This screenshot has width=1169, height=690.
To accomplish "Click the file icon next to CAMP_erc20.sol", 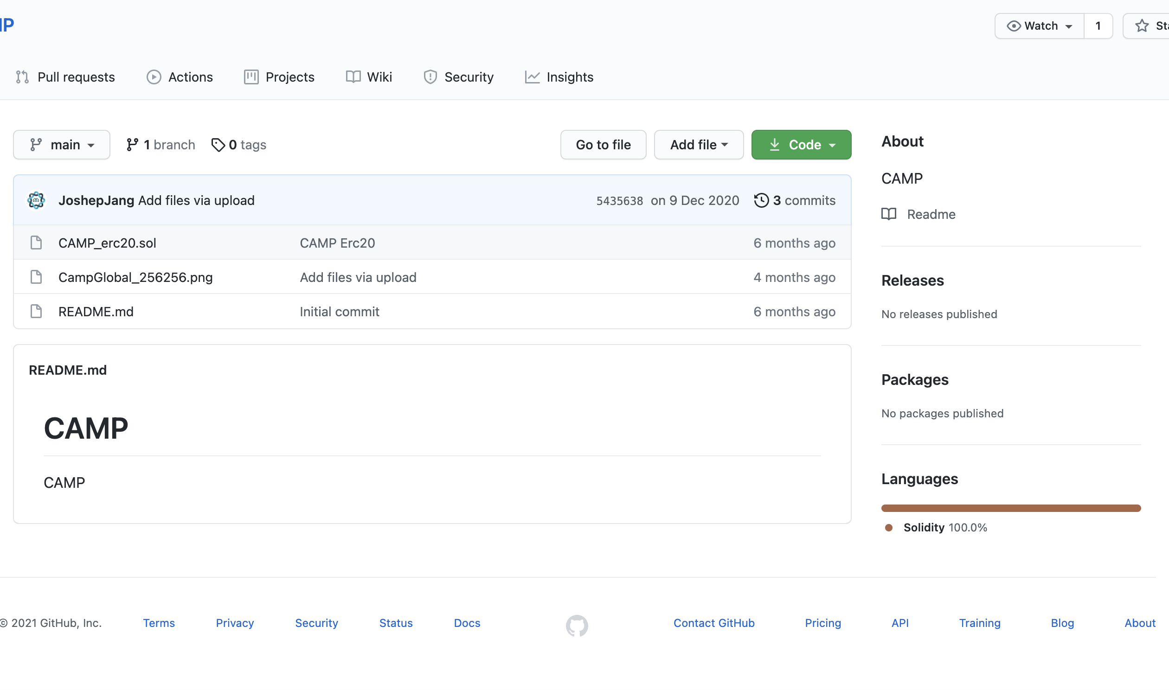I will point(36,243).
